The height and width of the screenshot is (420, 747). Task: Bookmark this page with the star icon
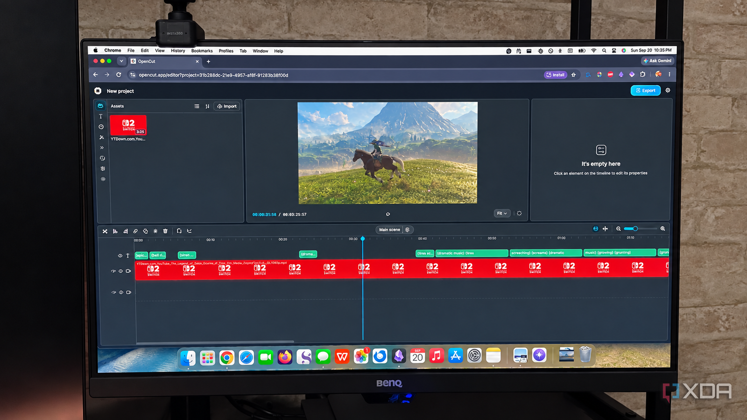point(573,75)
